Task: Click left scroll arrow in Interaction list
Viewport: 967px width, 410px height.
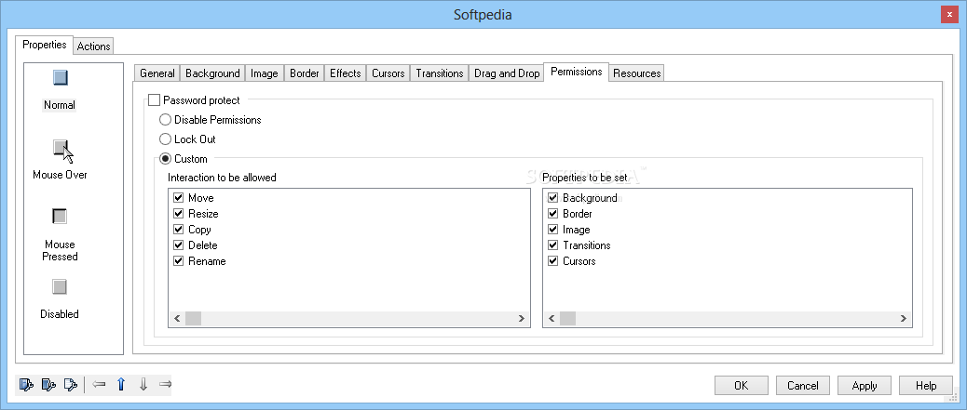Action: 176,318
